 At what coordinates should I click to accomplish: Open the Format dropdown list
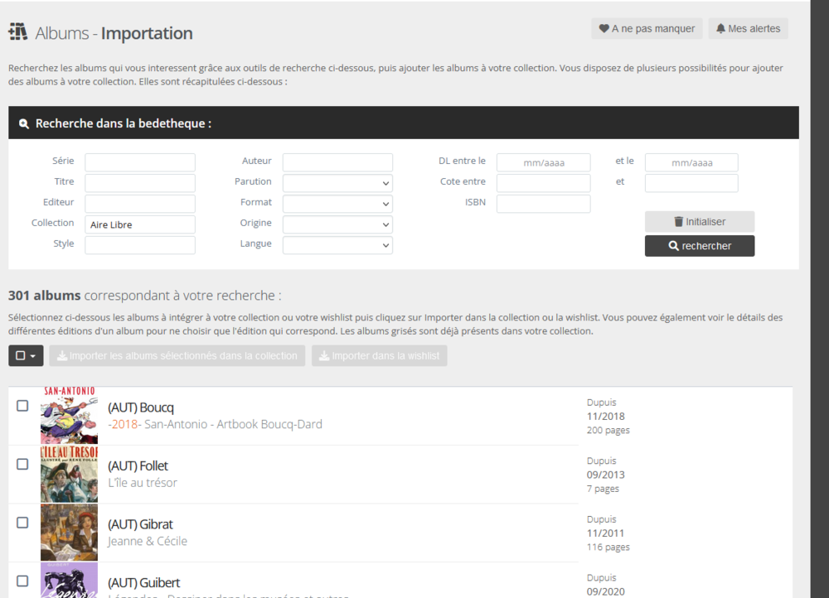tap(337, 204)
